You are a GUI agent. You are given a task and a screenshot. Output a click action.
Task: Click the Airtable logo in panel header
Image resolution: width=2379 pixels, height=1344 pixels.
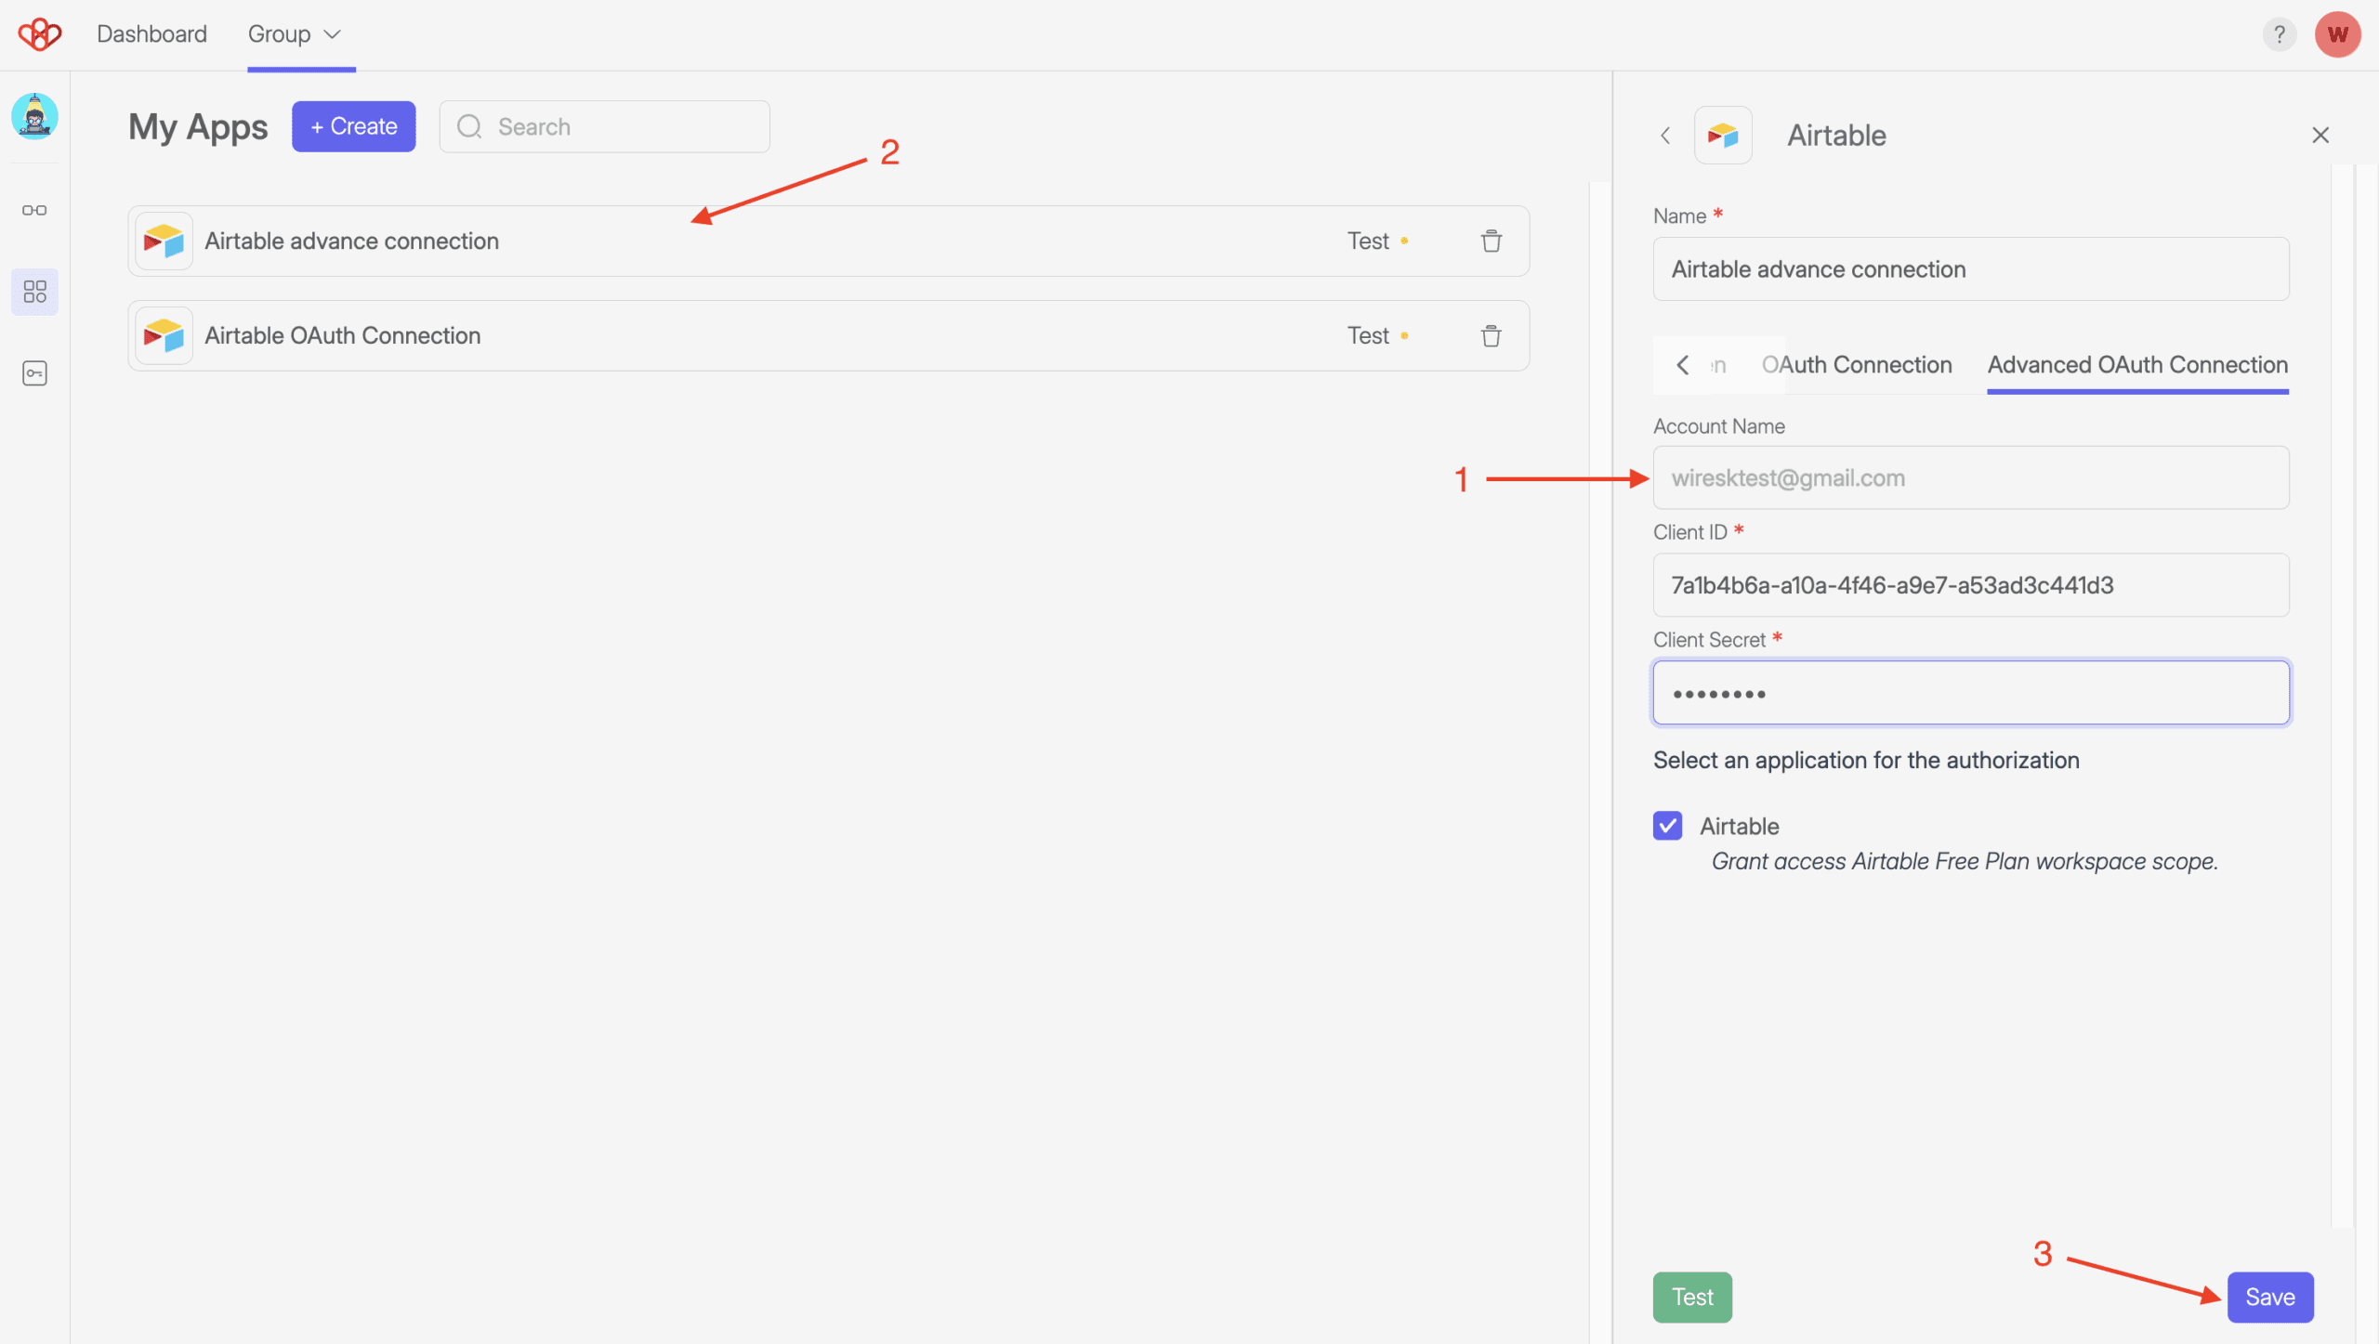coord(1723,136)
